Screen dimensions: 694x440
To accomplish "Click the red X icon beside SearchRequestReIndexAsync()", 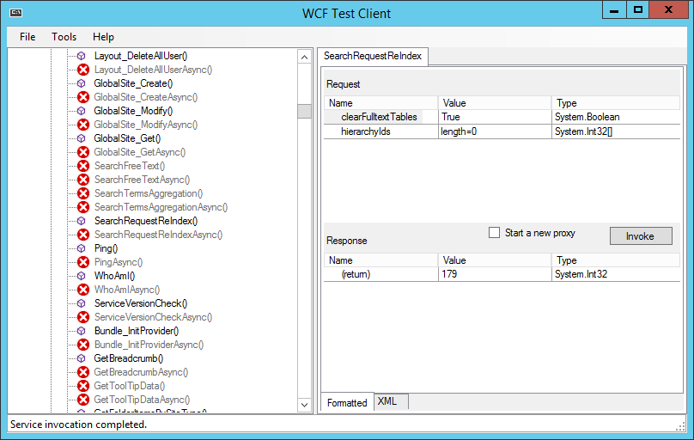I will (x=83, y=234).
